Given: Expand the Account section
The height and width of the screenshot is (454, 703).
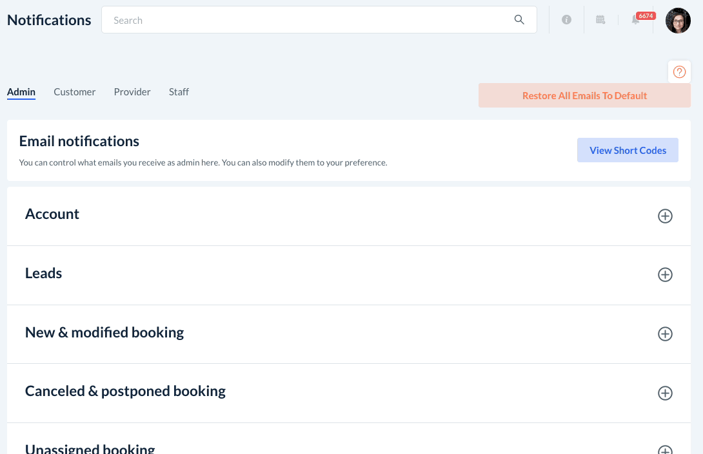Looking at the screenshot, I should click(665, 216).
